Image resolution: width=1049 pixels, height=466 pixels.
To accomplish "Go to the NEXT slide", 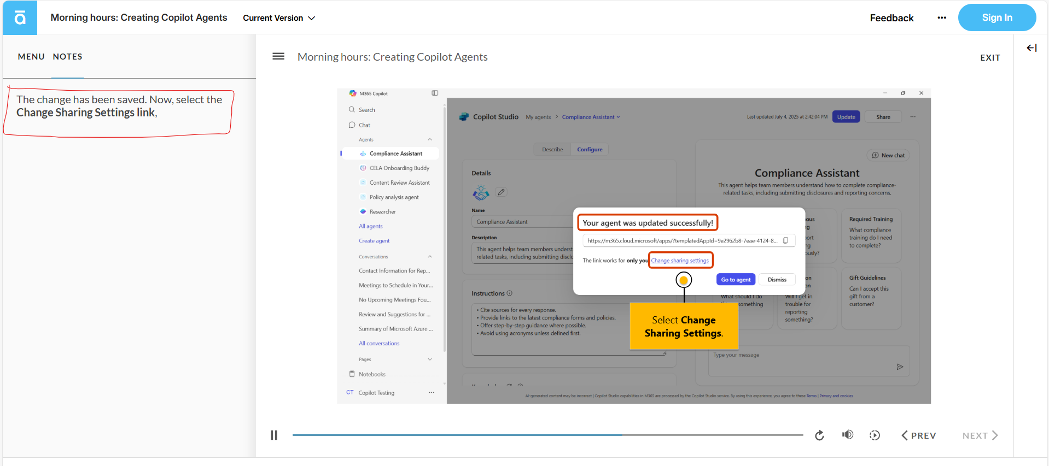I will pyautogui.click(x=980, y=435).
